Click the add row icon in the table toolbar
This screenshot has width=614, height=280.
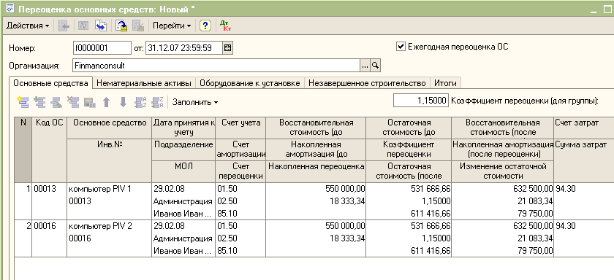[23, 103]
